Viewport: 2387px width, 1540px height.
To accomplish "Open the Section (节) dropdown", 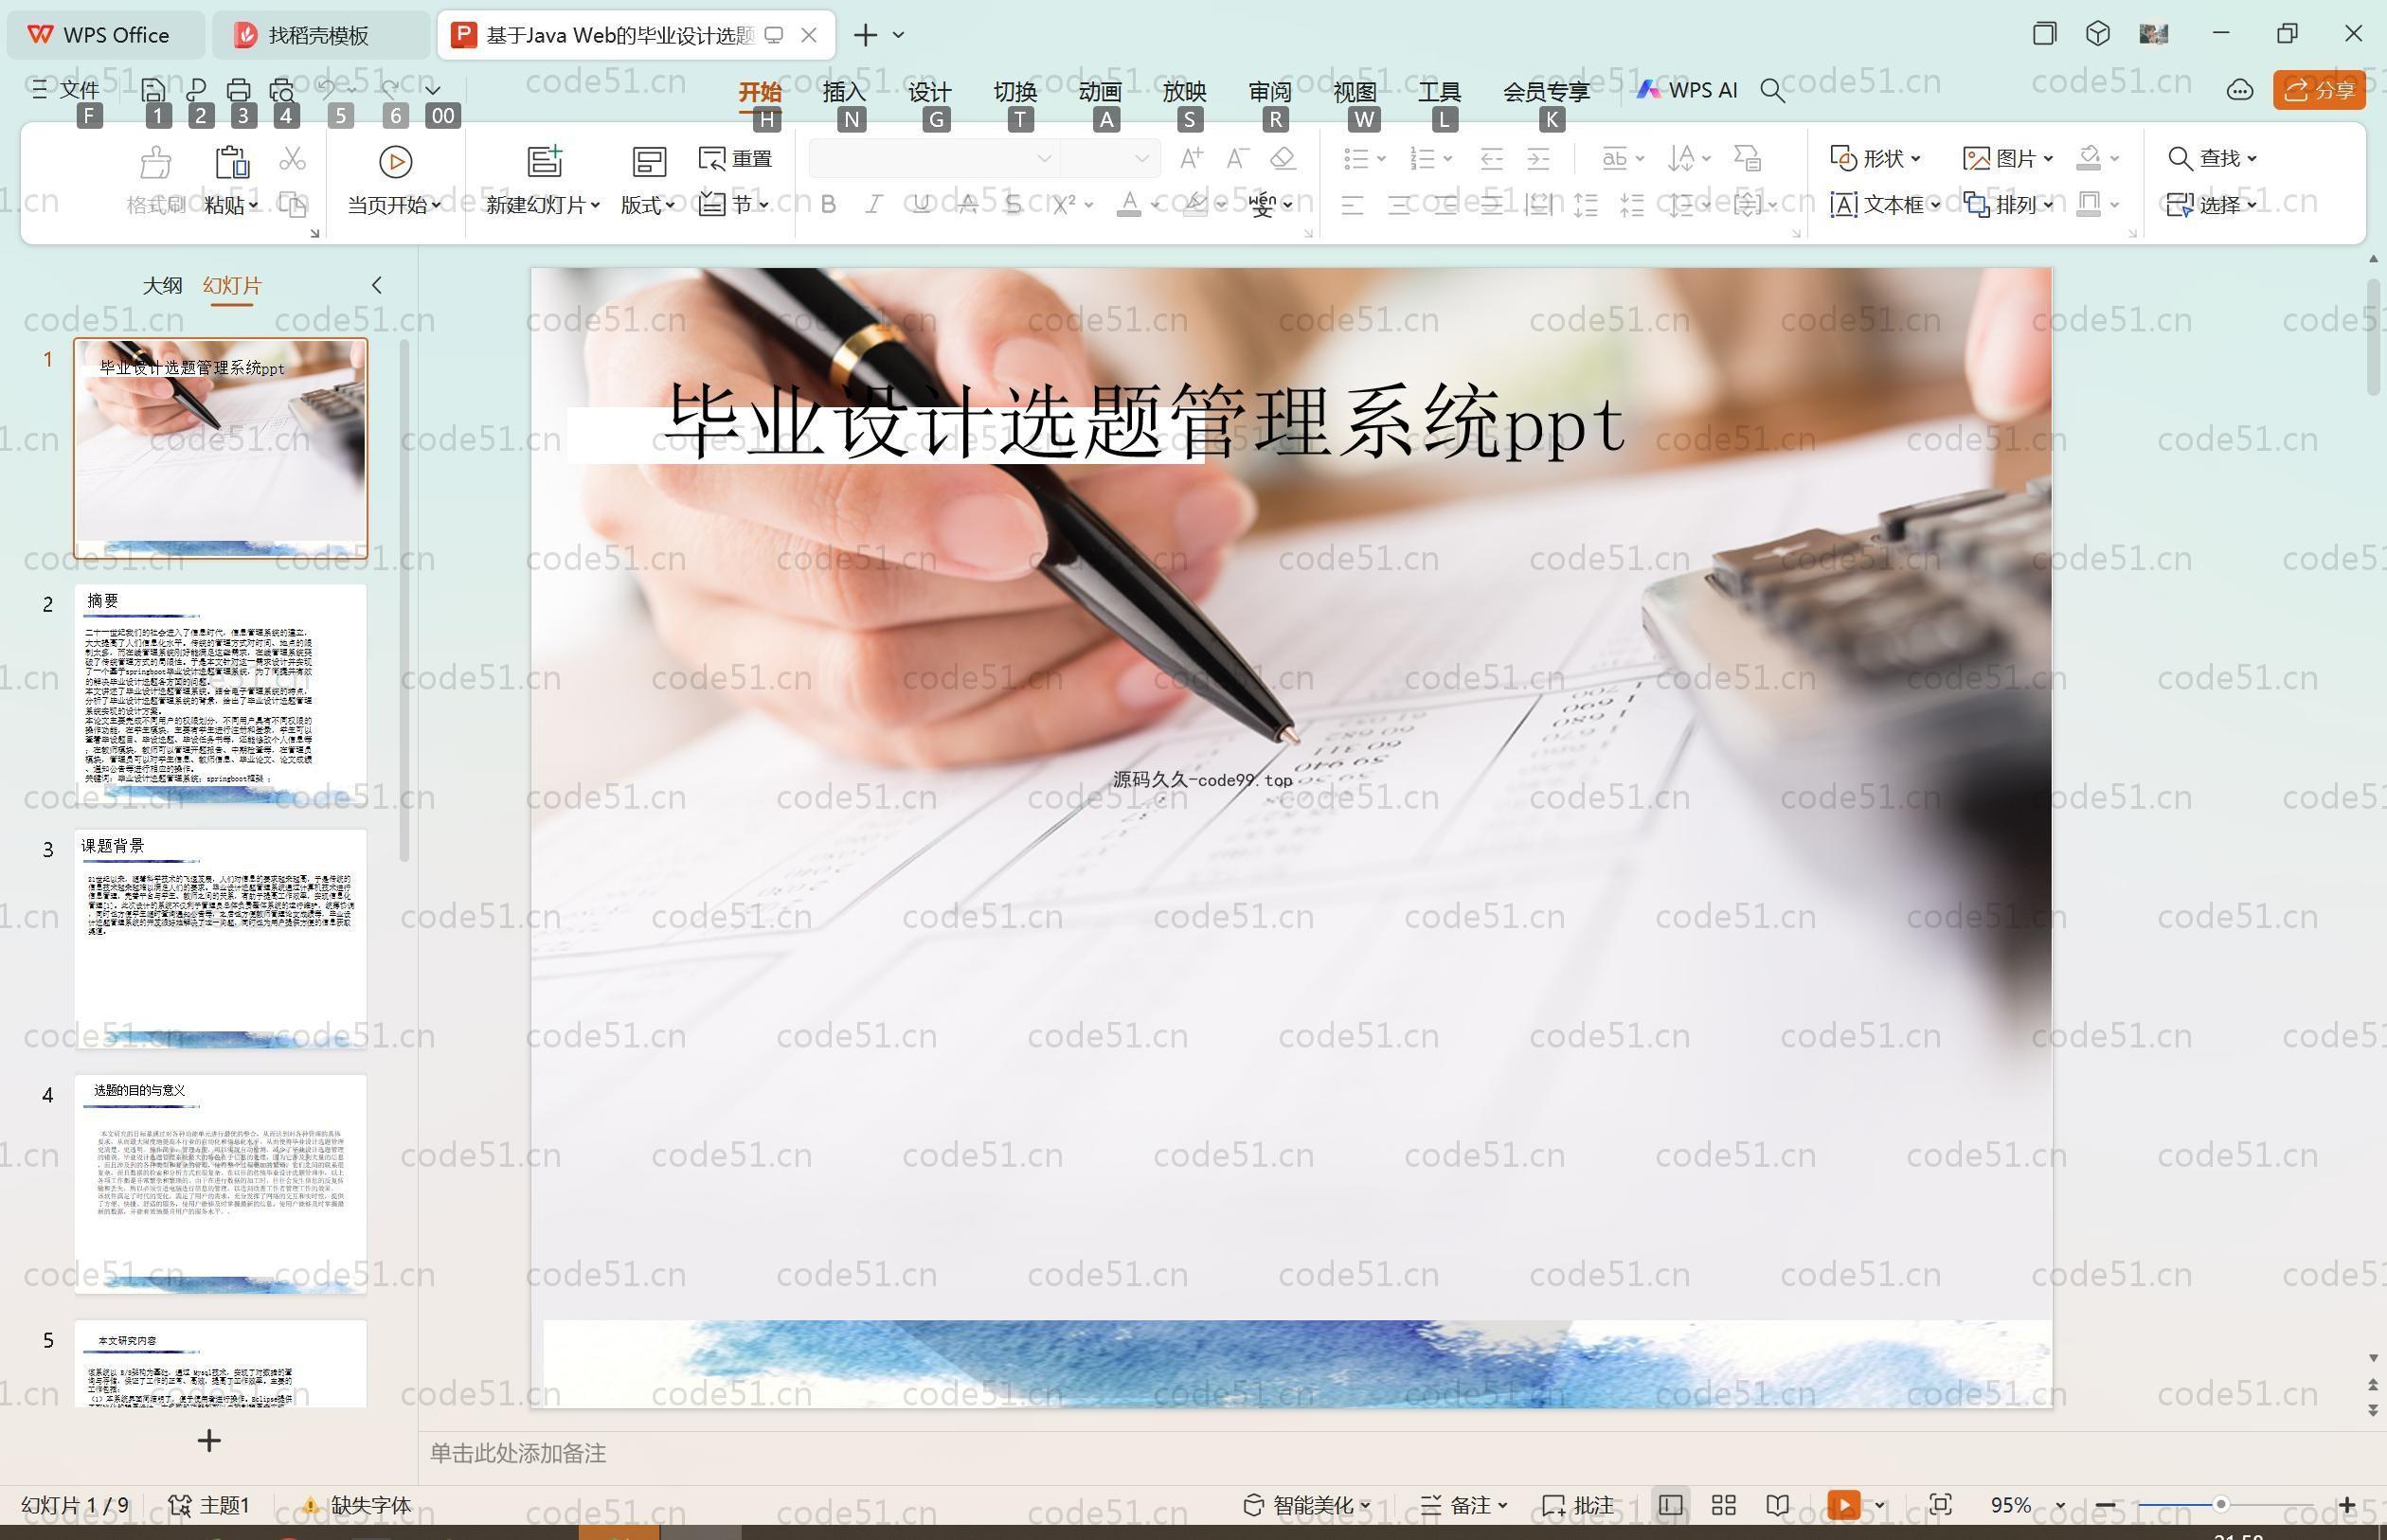I will click(x=734, y=205).
